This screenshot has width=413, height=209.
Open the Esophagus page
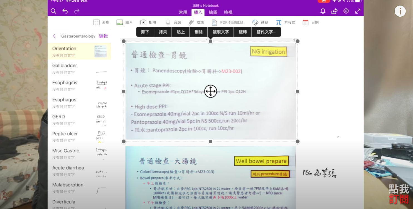[80, 102]
